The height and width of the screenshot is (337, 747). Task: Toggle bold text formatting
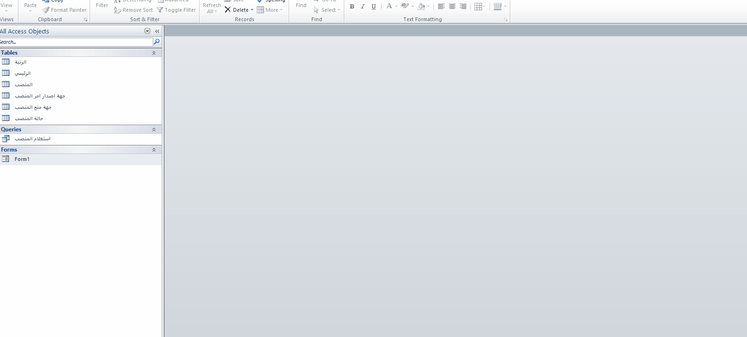352,7
